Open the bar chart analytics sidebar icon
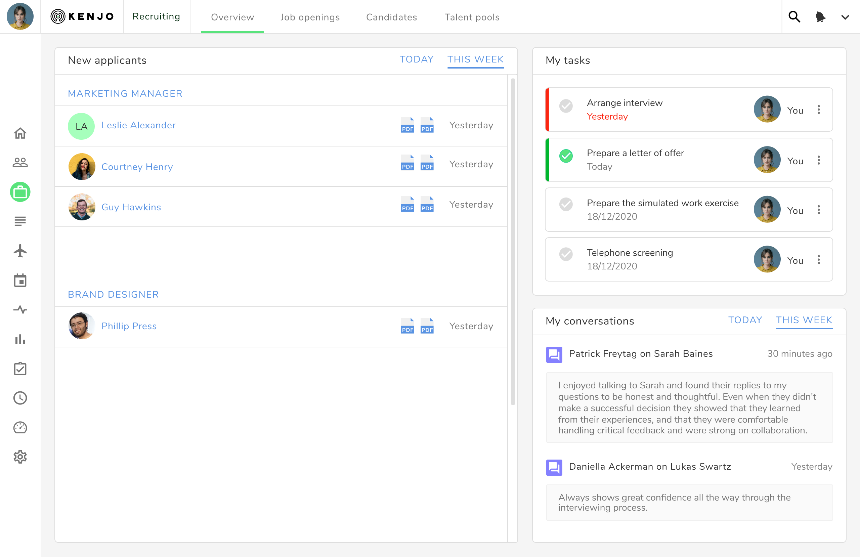The width and height of the screenshot is (860, 557). tap(20, 339)
